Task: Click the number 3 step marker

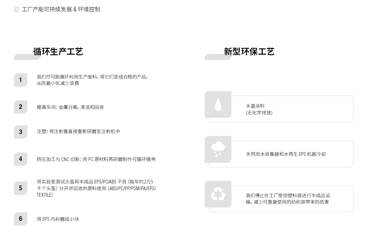Action: click(20, 132)
